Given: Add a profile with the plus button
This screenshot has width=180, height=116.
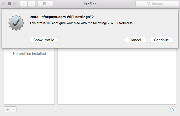Looking at the screenshot, I should pos(7,109).
